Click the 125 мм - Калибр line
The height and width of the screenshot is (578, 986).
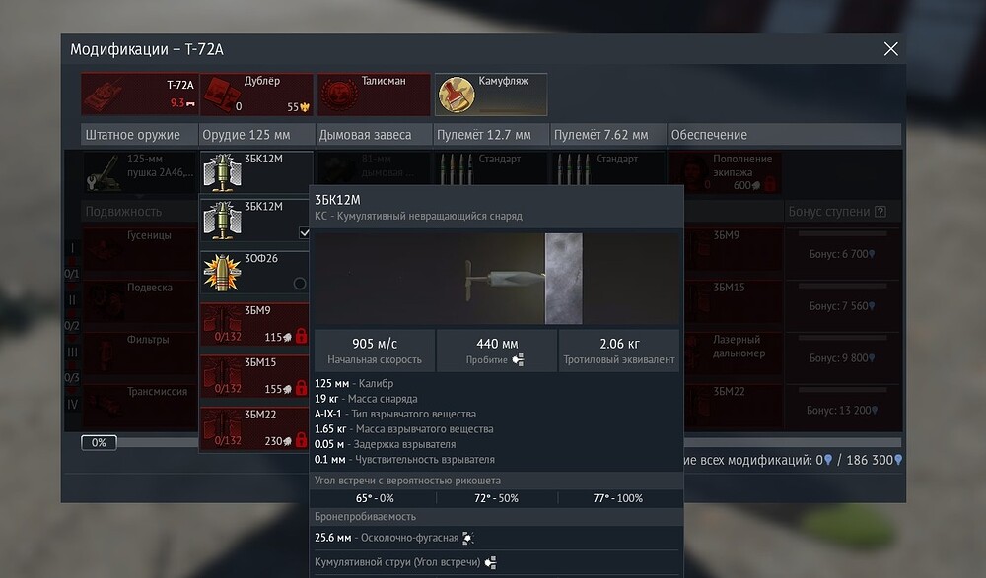(354, 383)
